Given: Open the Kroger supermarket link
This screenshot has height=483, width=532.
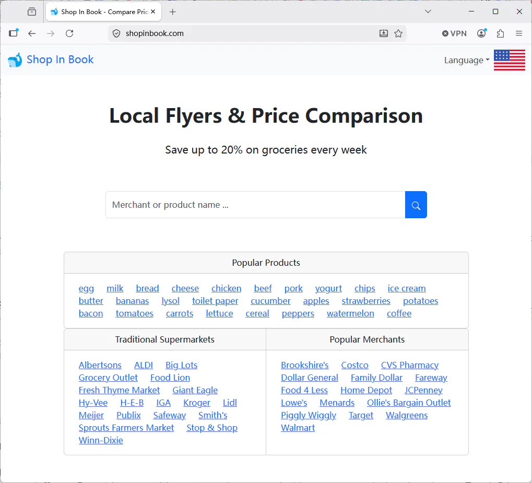Looking at the screenshot, I should [x=197, y=403].
